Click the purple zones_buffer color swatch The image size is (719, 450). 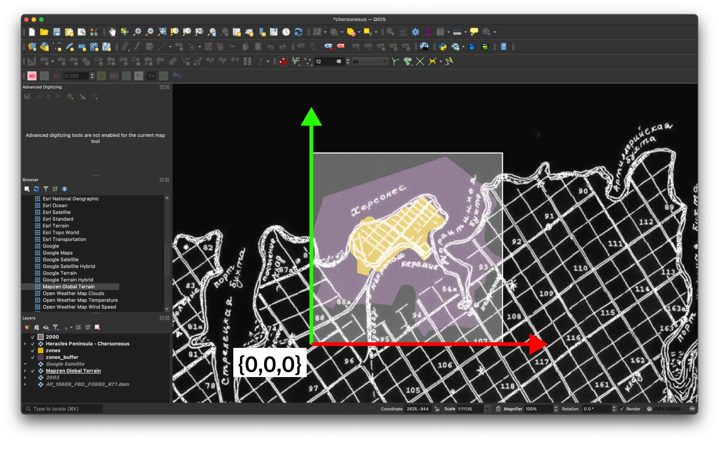[x=41, y=357]
